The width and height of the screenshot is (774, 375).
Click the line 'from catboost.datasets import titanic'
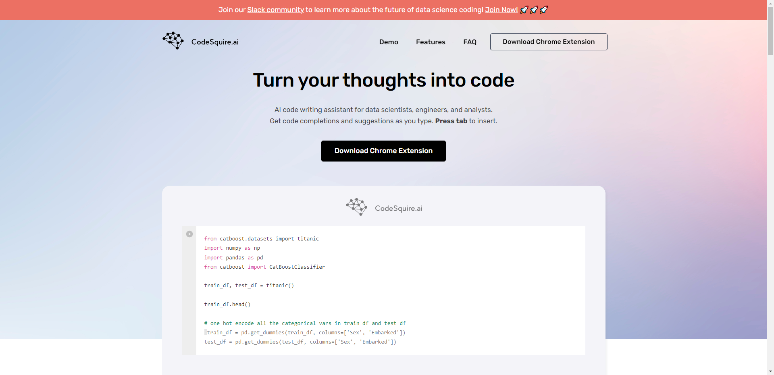(x=261, y=238)
